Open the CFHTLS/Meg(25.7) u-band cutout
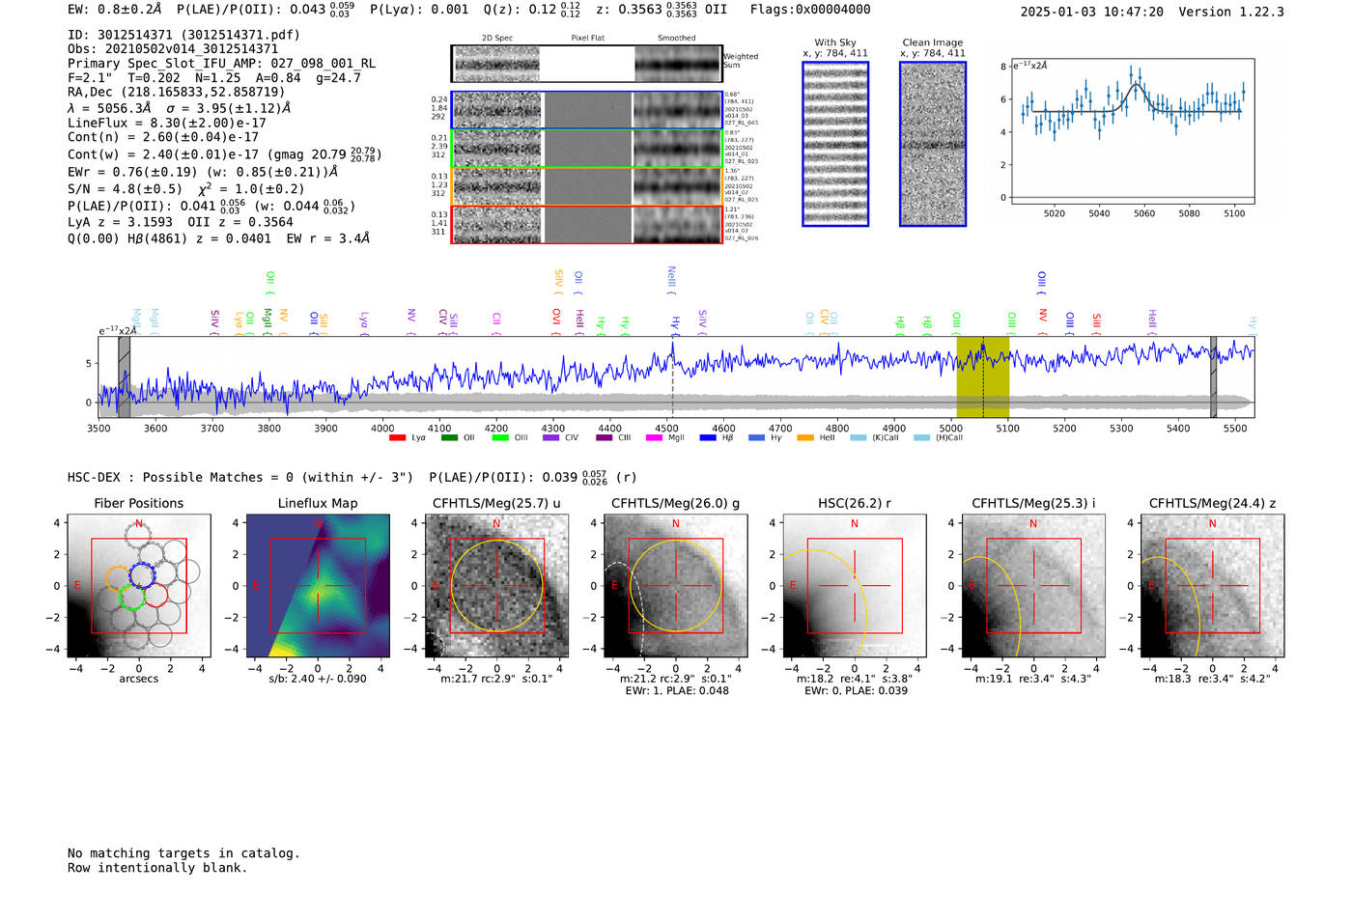 [x=496, y=586]
